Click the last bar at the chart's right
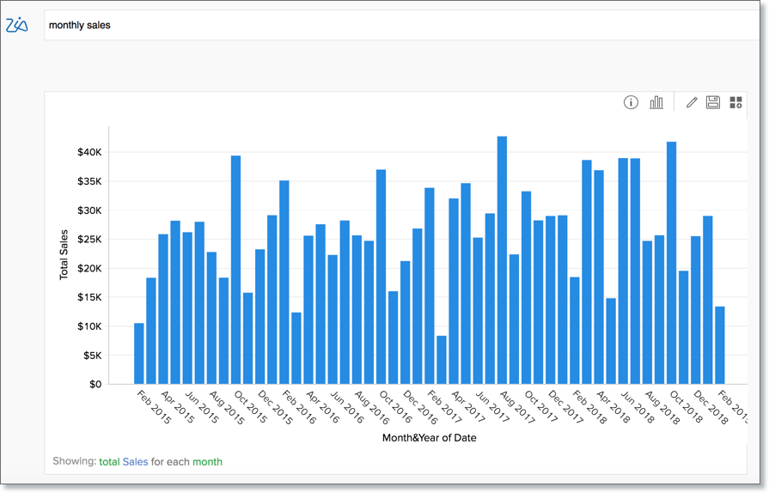The width and height of the screenshot is (769, 493). coord(720,345)
